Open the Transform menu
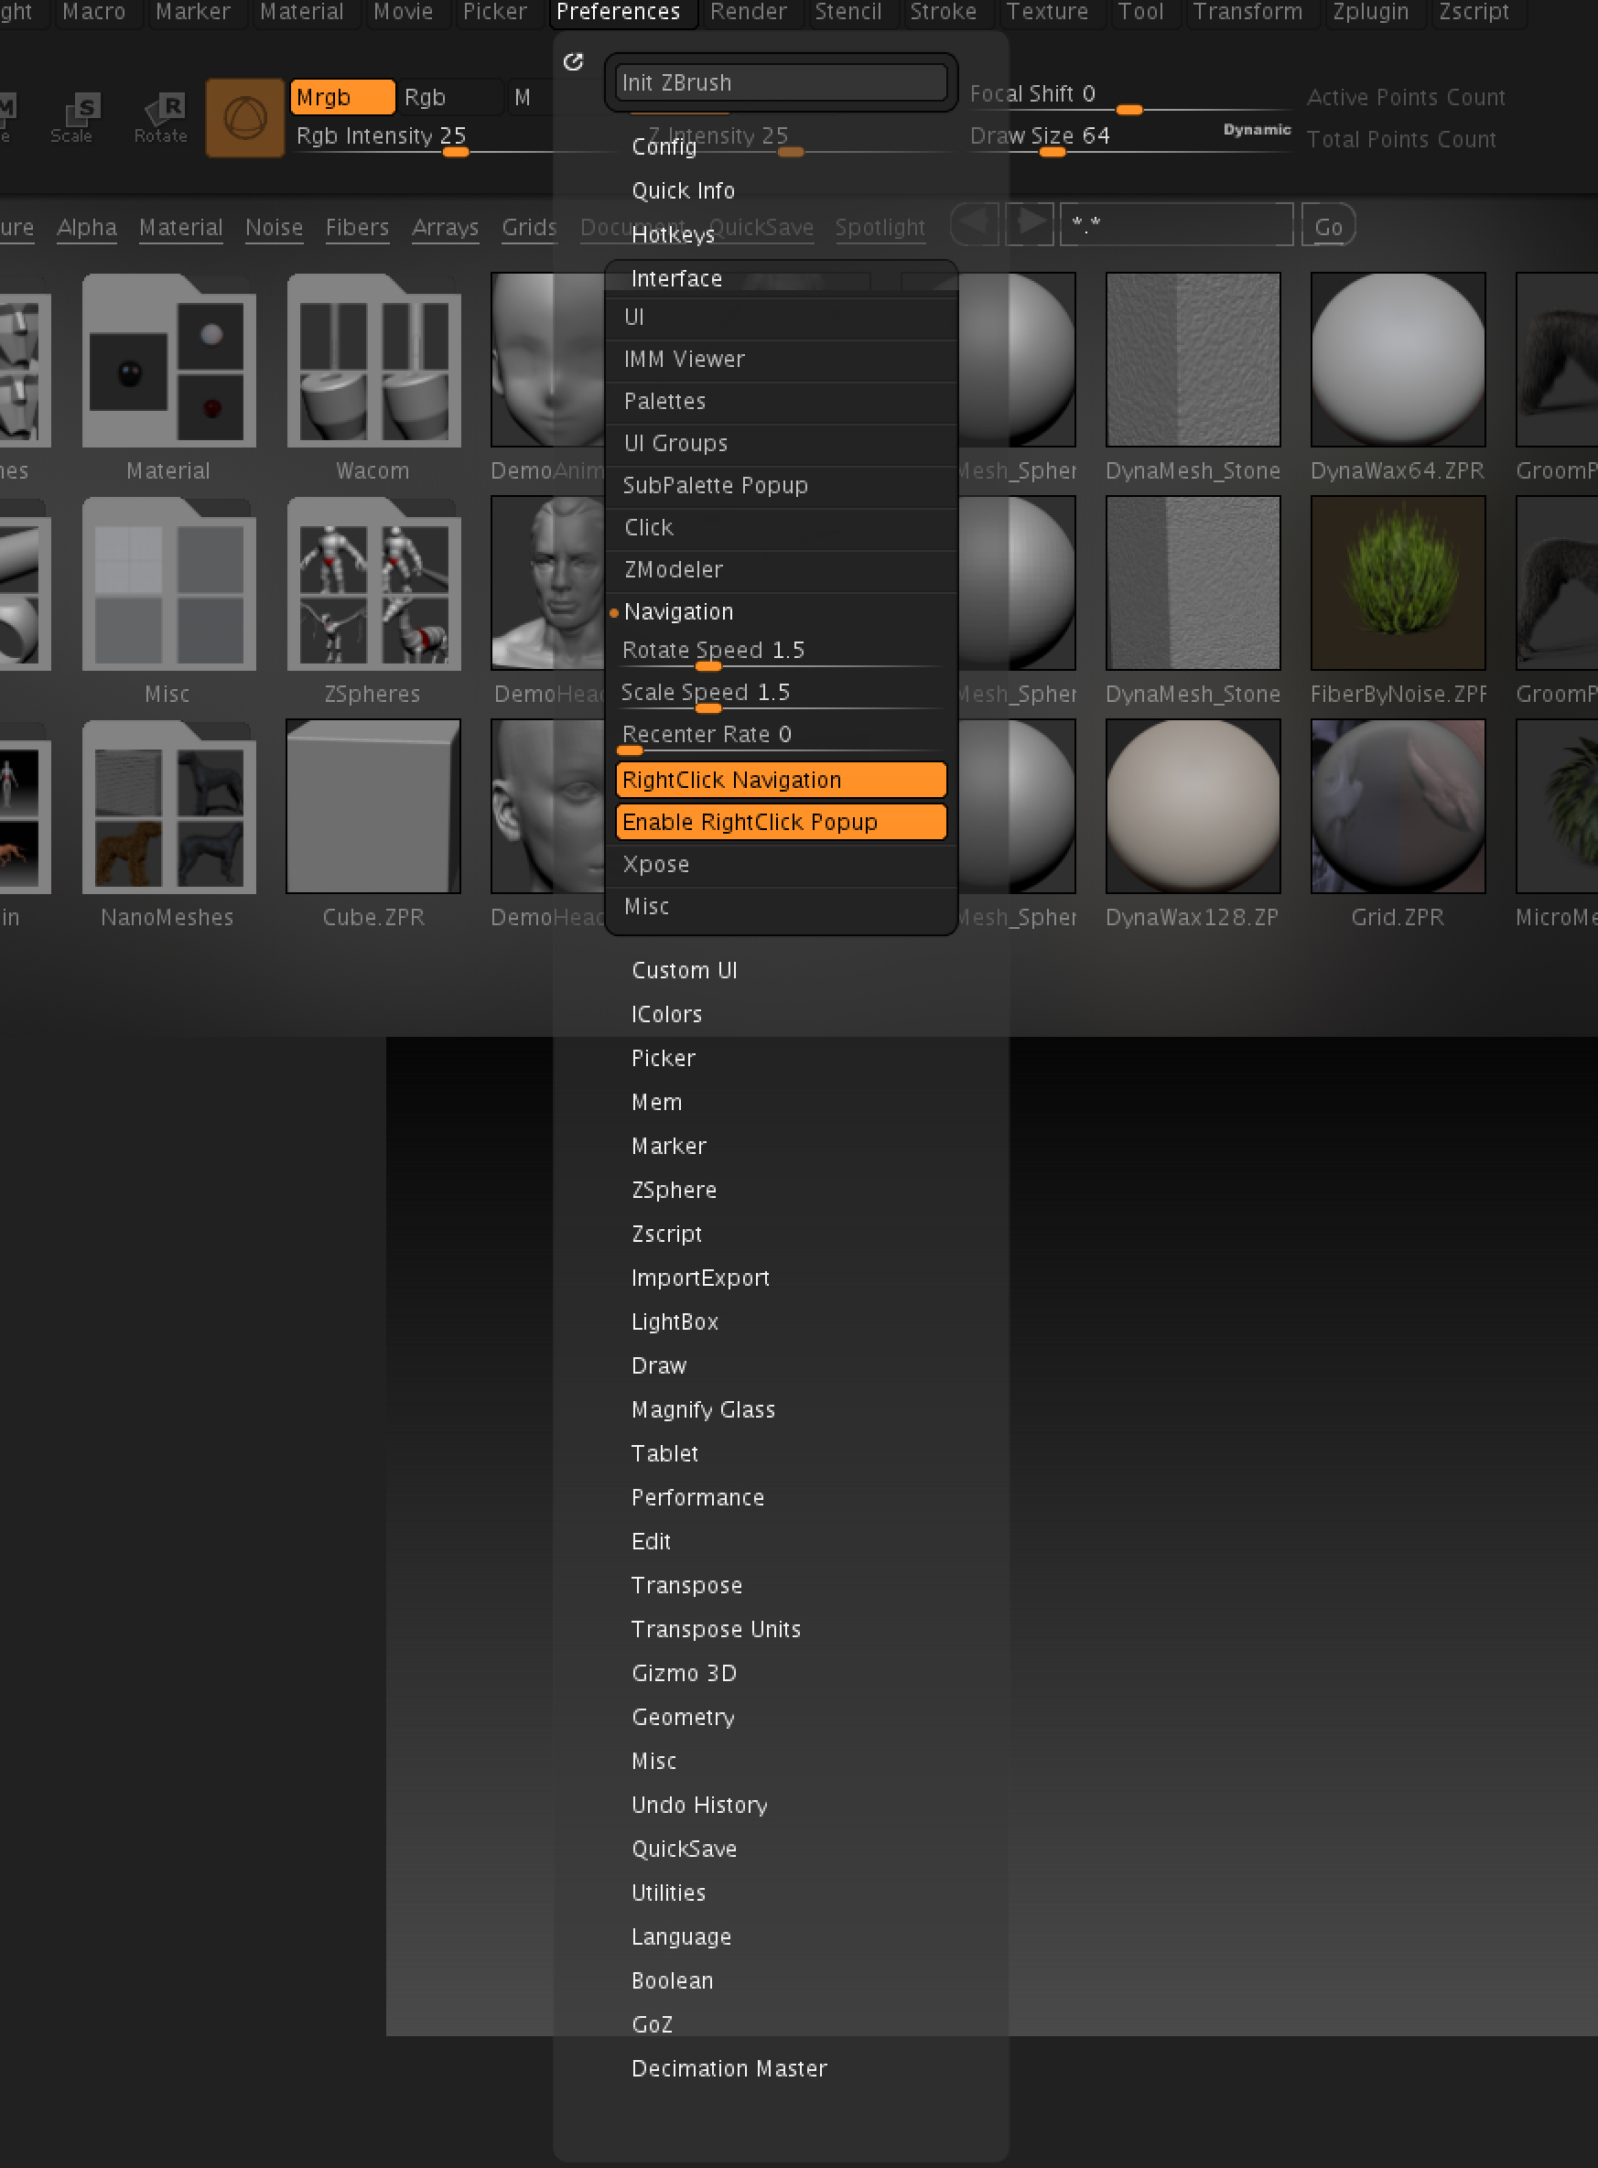The height and width of the screenshot is (2168, 1598). tap(1247, 13)
